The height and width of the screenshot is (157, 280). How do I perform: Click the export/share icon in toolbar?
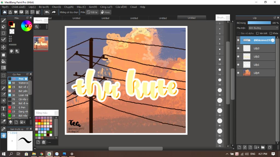coord(10,12)
